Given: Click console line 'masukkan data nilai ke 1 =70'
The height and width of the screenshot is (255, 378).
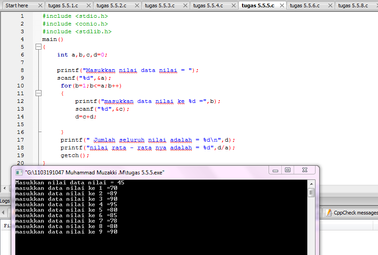Looking at the screenshot, I should tap(66, 188).
